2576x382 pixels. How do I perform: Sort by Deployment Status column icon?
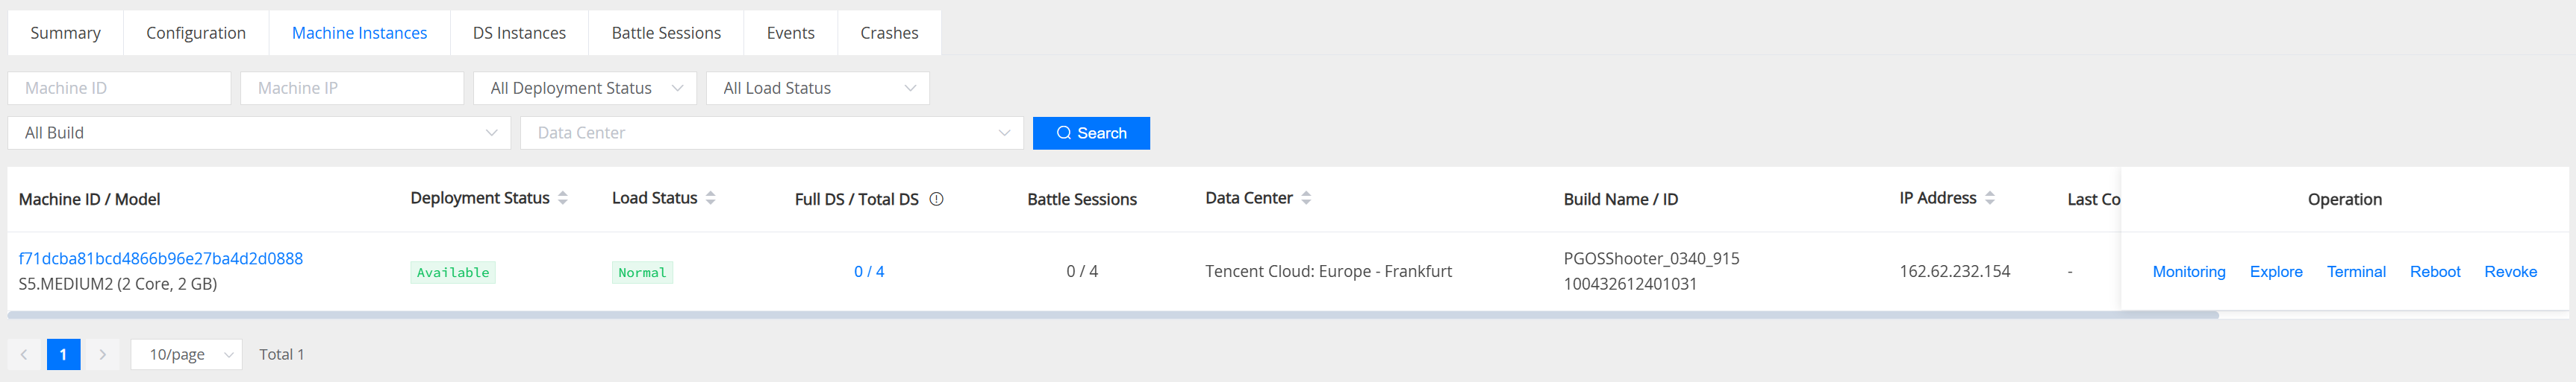pos(563,199)
